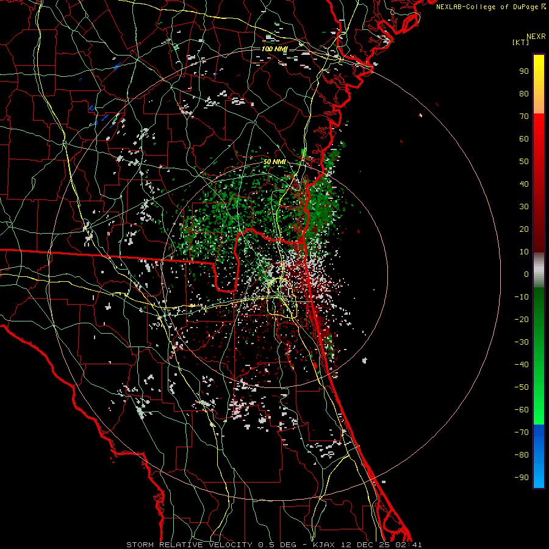This screenshot has height=549, width=549.
Task: Click the -60 value on the velocity scale
Action: [522, 410]
